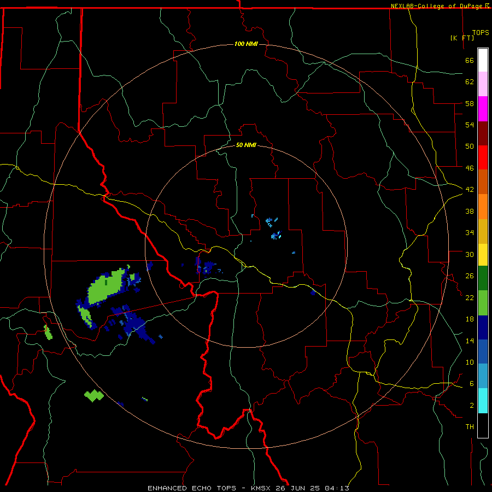Viewport: 492px width, 492px height.
Task: Click the yellow legend swatch
Action: (x=483, y=255)
